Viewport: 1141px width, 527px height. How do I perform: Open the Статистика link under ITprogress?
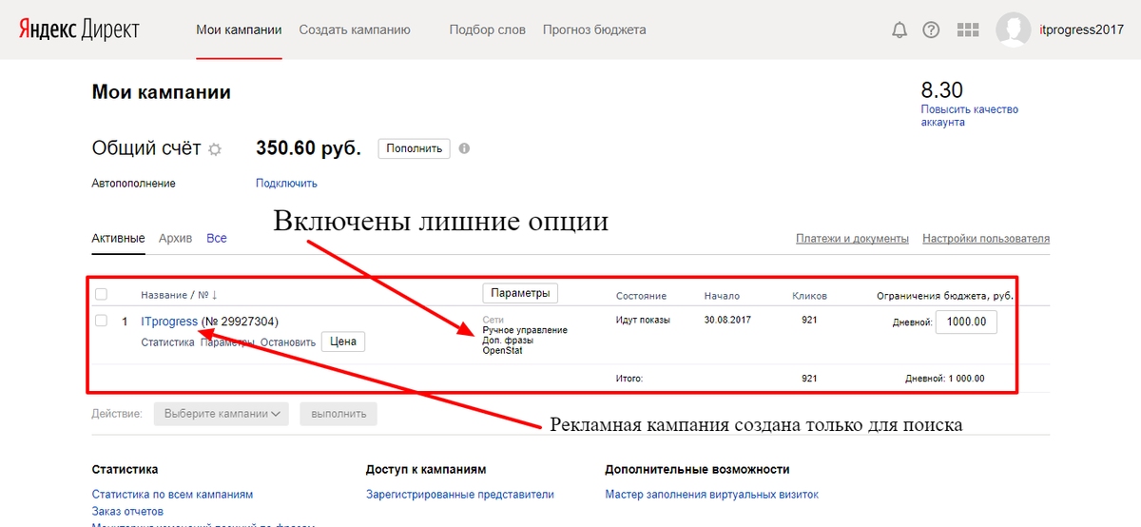(x=167, y=342)
